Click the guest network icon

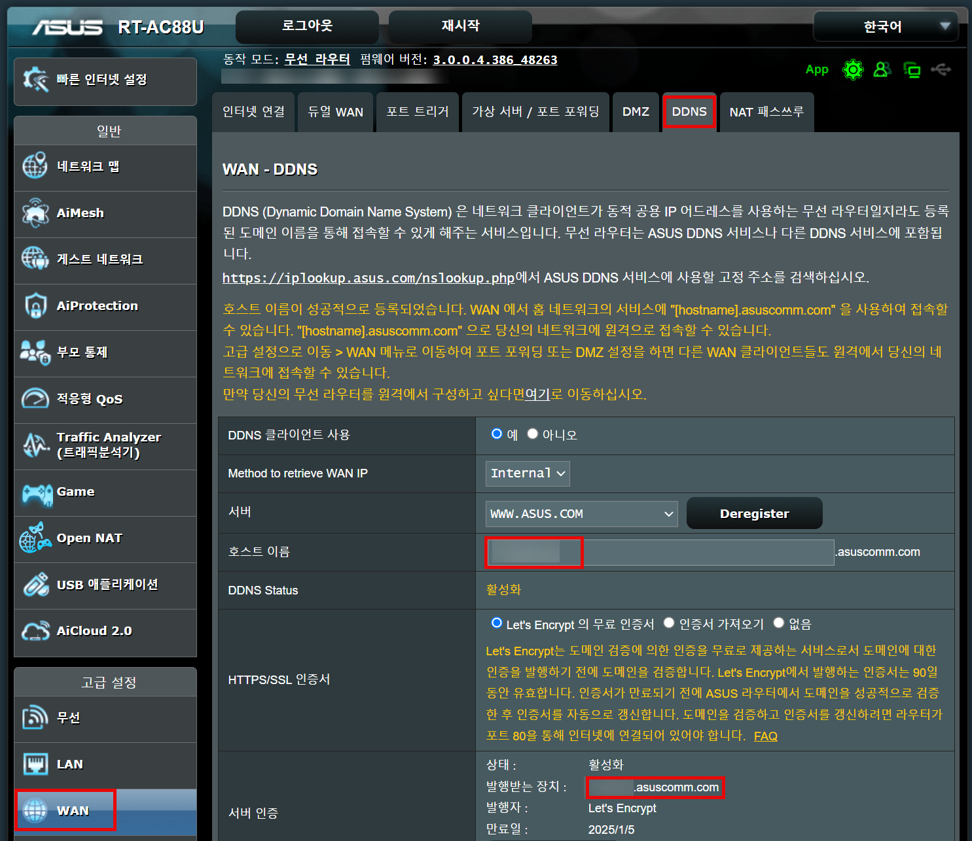click(35, 259)
